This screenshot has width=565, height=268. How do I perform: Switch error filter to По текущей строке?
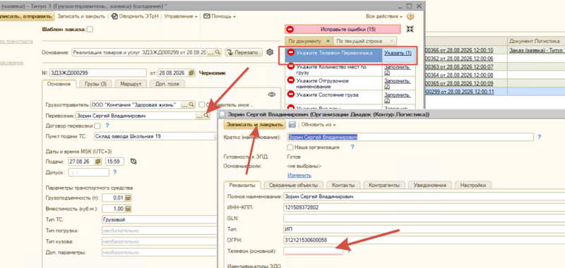click(364, 41)
